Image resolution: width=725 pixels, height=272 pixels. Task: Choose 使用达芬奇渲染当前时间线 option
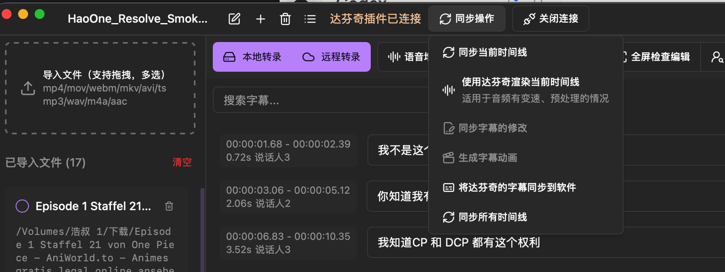(x=526, y=90)
